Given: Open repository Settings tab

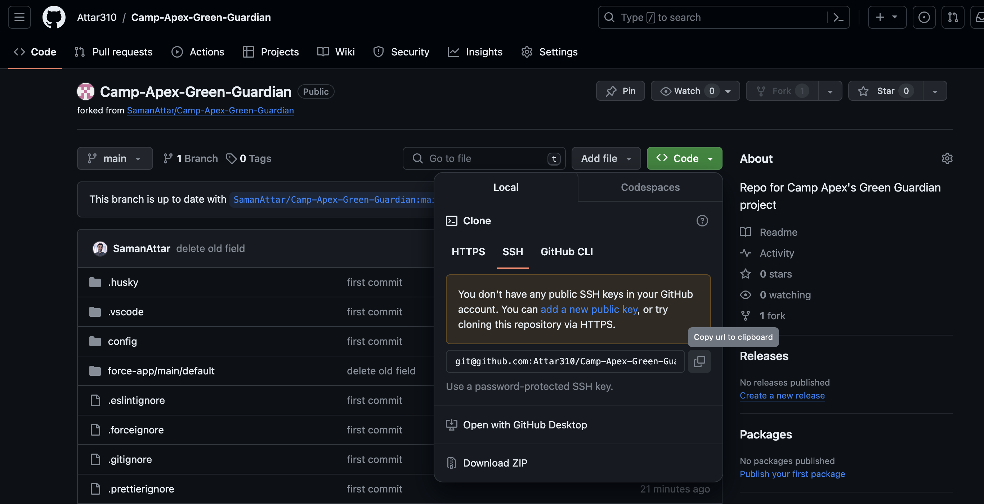Looking at the screenshot, I should 549,52.
